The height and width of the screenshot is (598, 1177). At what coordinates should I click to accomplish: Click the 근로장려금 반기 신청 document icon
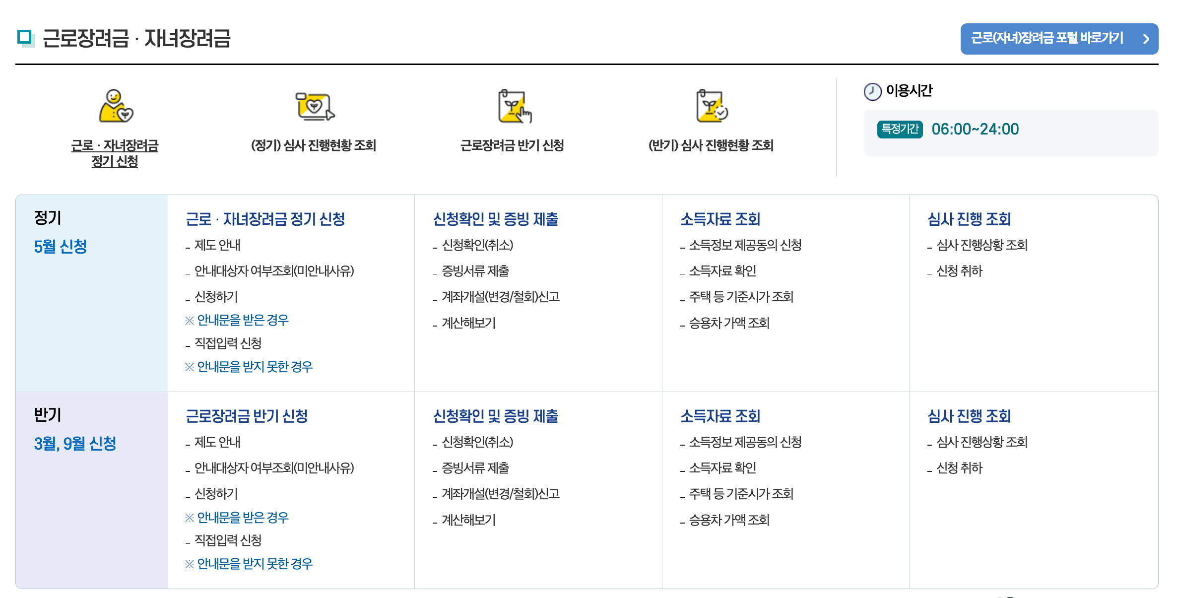click(x=513, y=106)
